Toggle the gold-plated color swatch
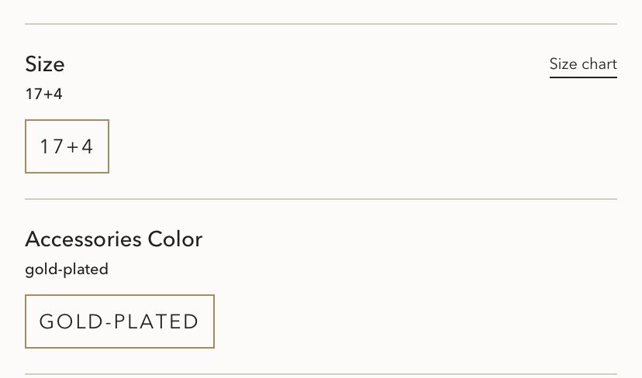 click(119, 321)
